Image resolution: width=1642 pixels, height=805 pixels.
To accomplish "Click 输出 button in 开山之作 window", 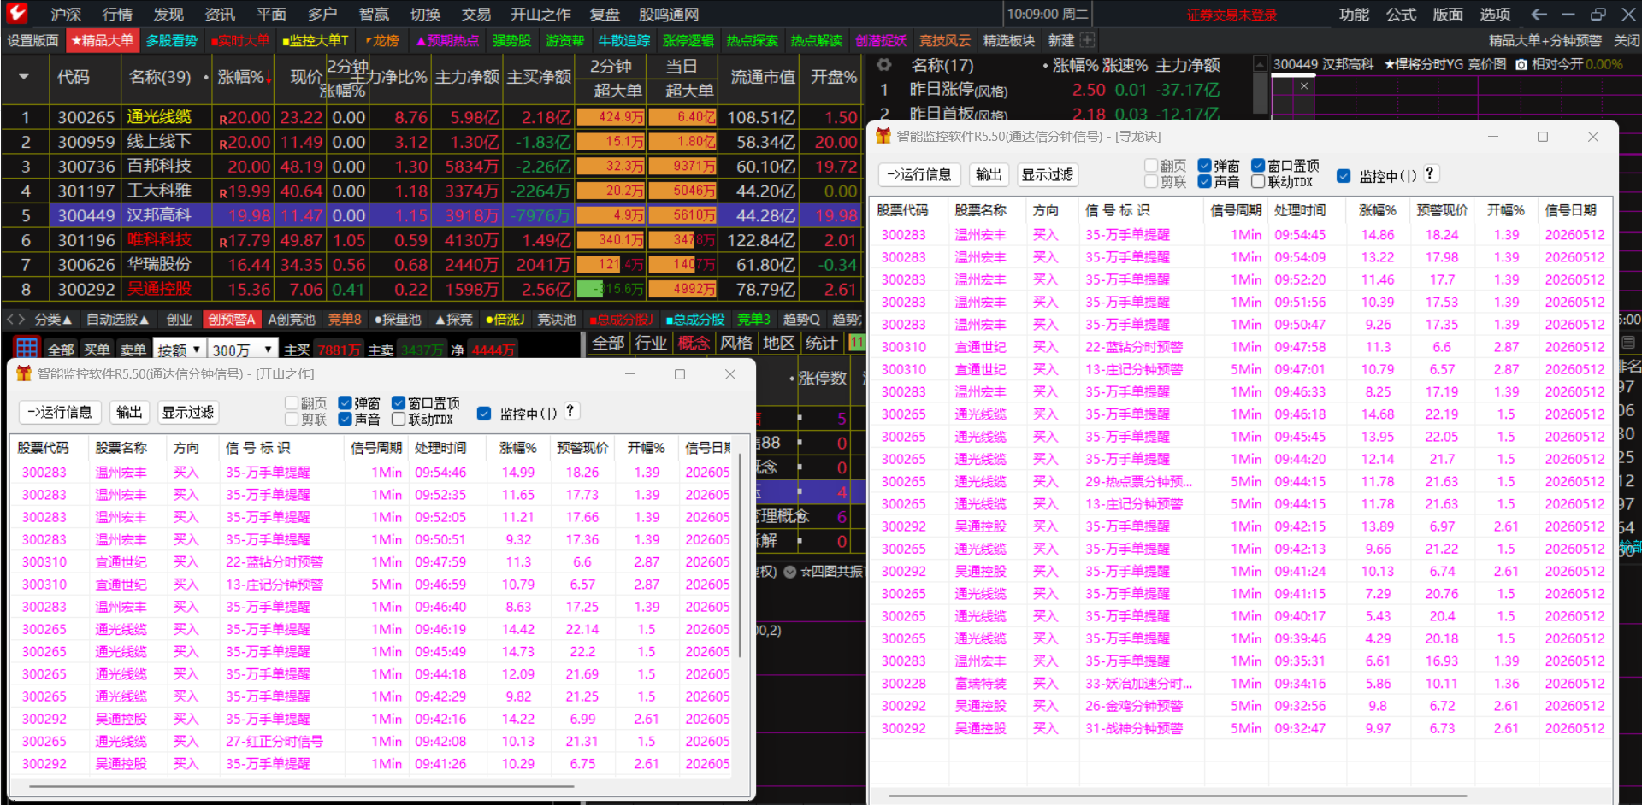I will [129, 412].
